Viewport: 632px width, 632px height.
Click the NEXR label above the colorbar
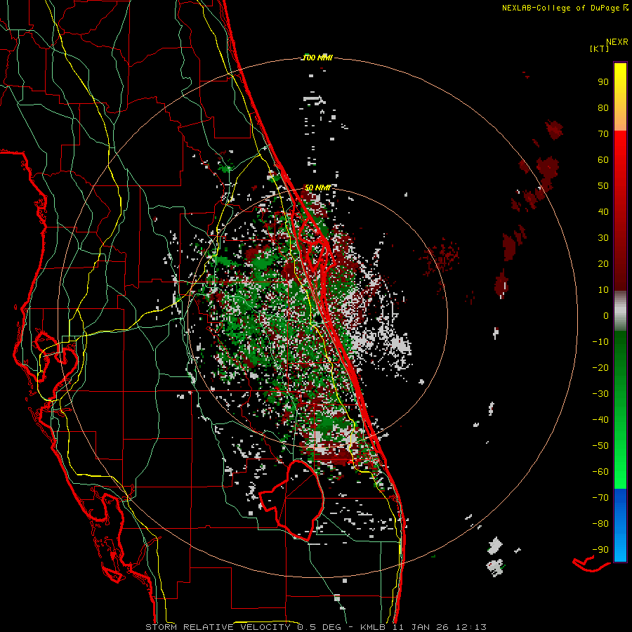pos(617,42)
